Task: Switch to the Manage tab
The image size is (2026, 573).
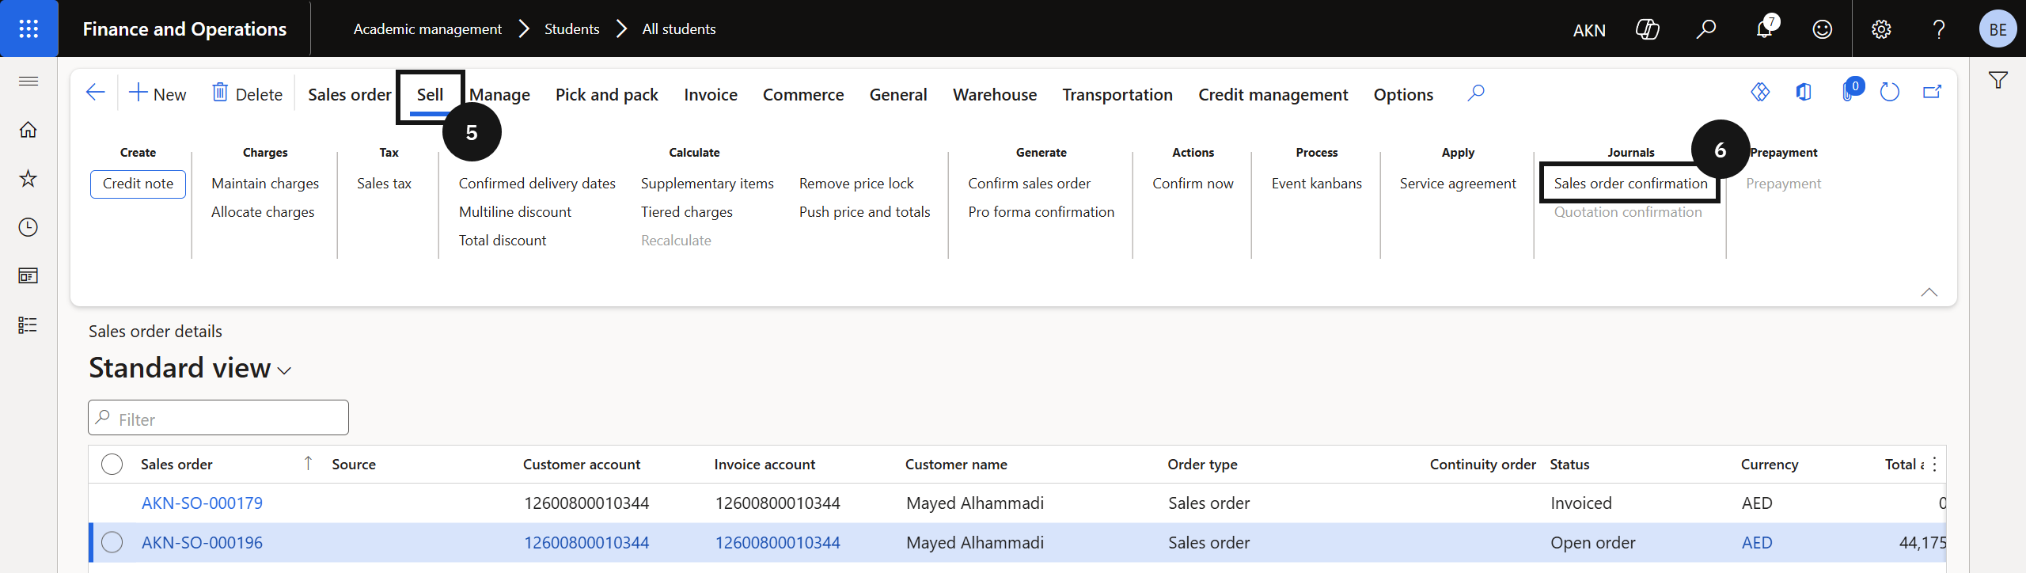Action: [x=499, y=94]
